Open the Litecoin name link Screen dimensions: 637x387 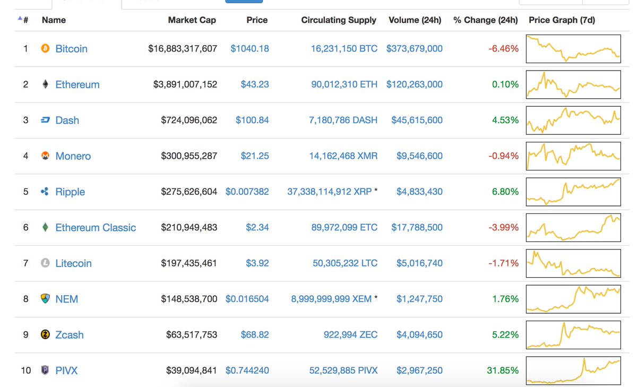(73, 263)
